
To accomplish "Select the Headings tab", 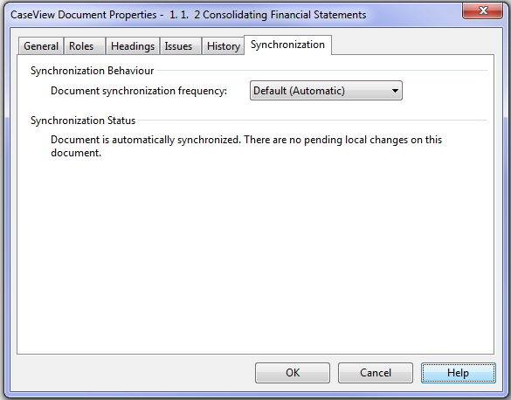I will pyautogui.click(x=133, y=46).
